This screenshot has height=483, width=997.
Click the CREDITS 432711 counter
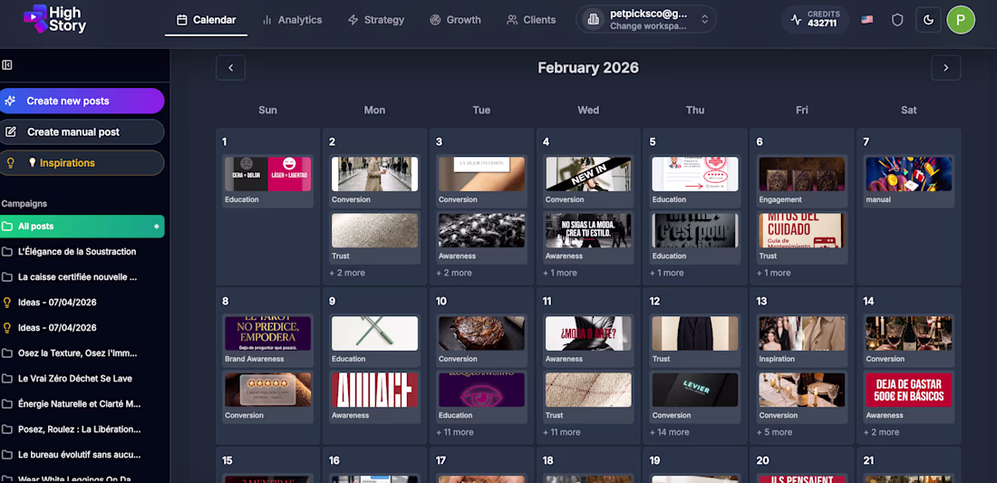coord(815,19)
